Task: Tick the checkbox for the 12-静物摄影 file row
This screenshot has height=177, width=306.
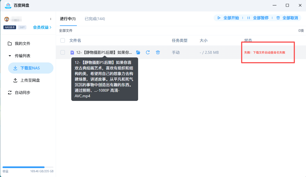Action: [63, 52]
